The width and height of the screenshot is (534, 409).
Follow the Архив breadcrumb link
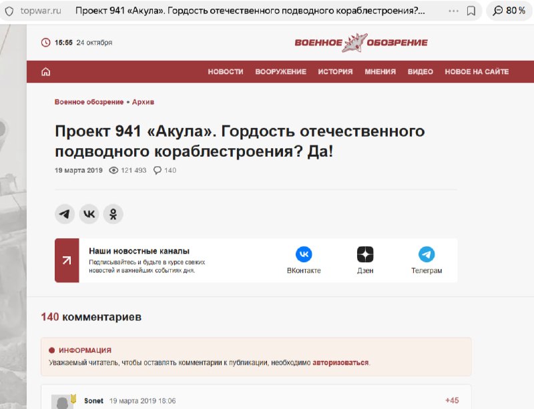pos(143,102)
